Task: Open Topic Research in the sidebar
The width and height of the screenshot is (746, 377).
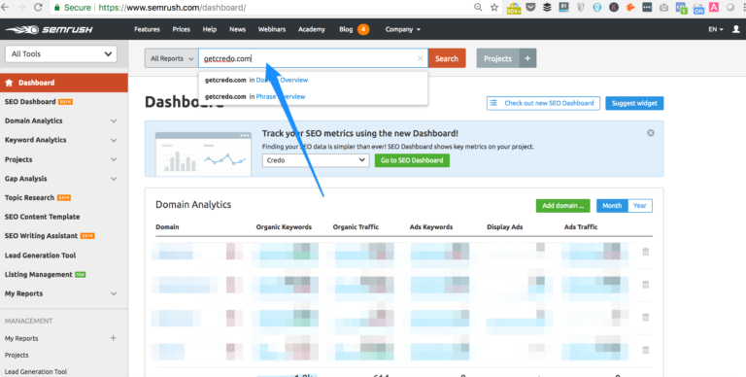Action: [x=38, y=197]
